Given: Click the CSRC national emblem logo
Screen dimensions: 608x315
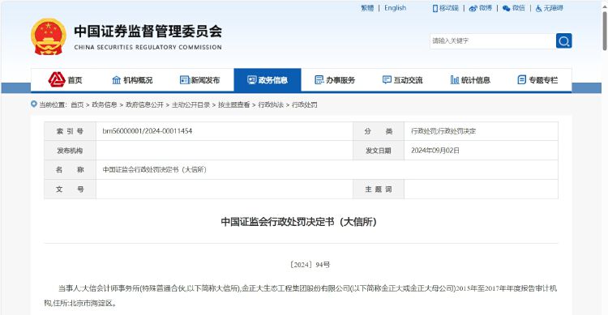Looking at the screenshot, I should point(49,36).
